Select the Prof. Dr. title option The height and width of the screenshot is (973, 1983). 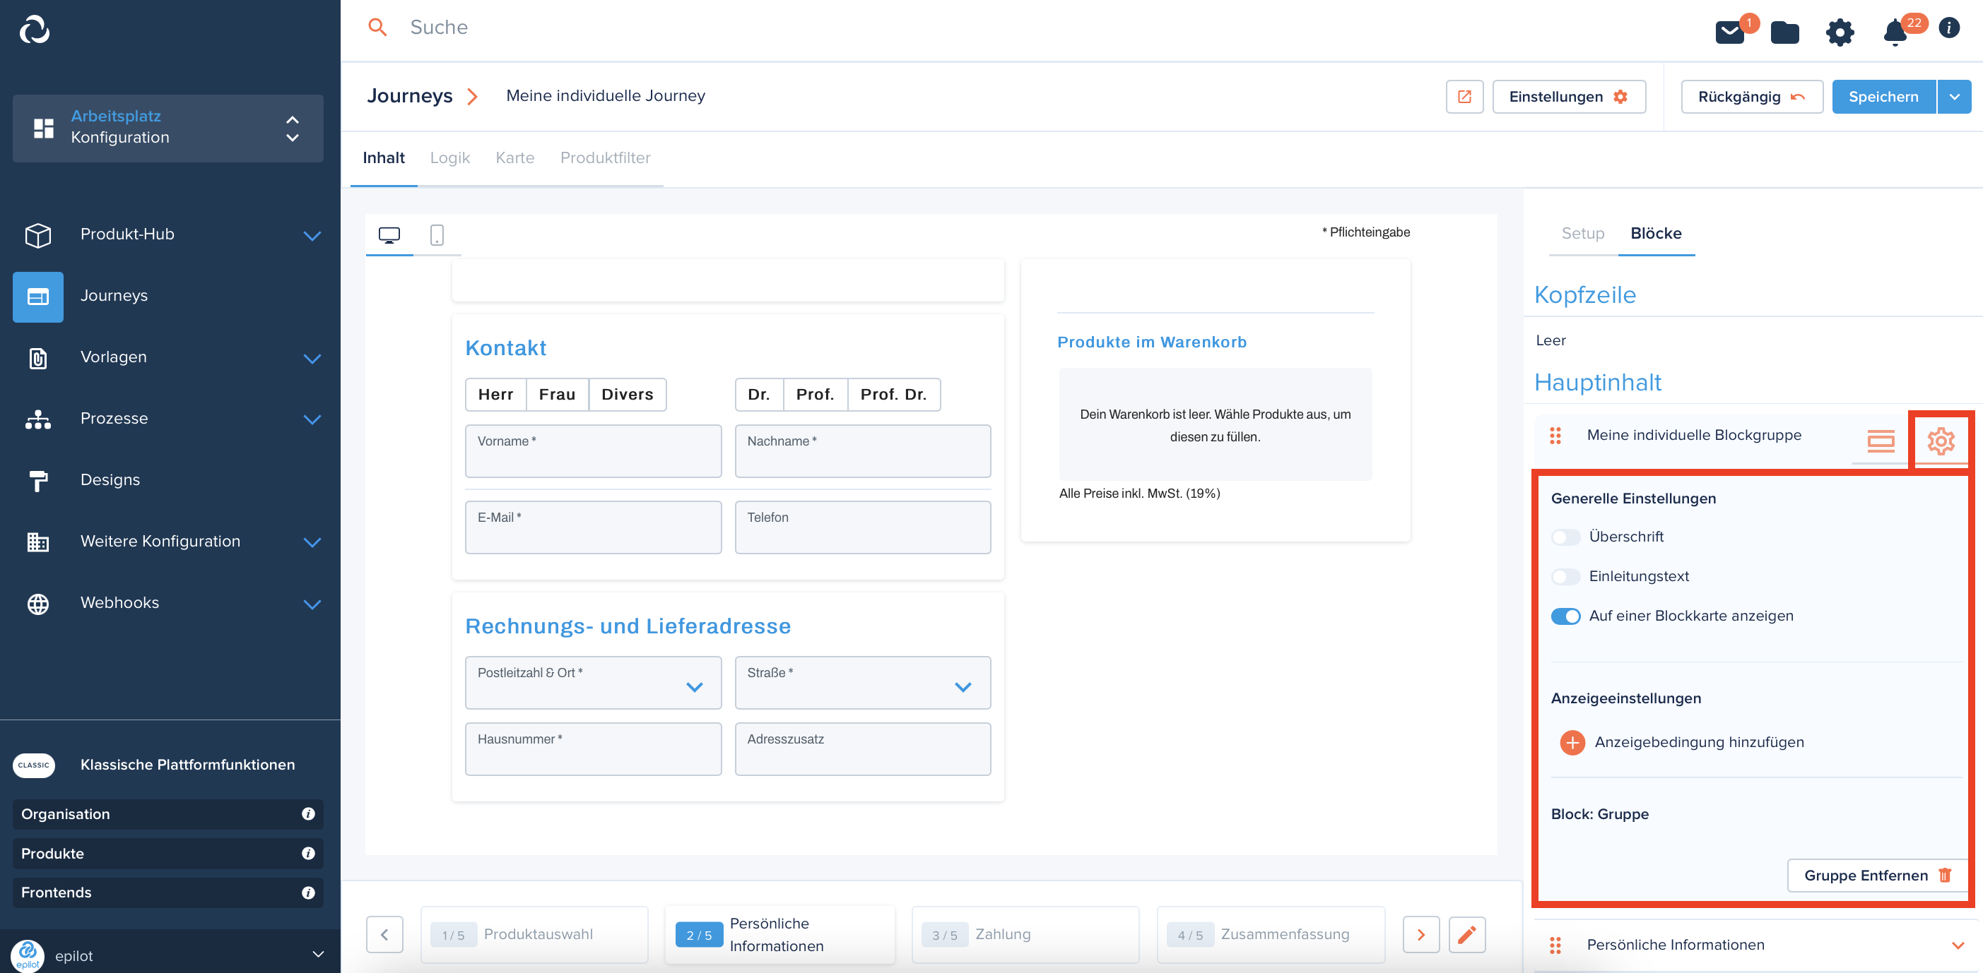point(893,395)
